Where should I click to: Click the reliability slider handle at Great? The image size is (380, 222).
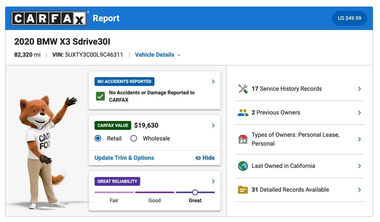(195, 192)
